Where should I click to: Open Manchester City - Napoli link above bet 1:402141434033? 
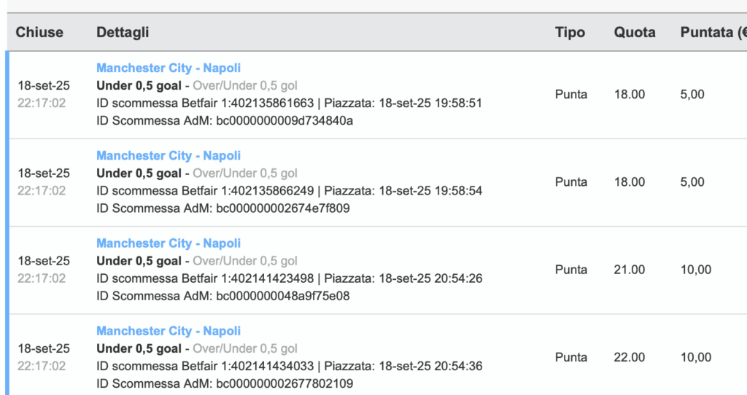(x=169, y=331)
